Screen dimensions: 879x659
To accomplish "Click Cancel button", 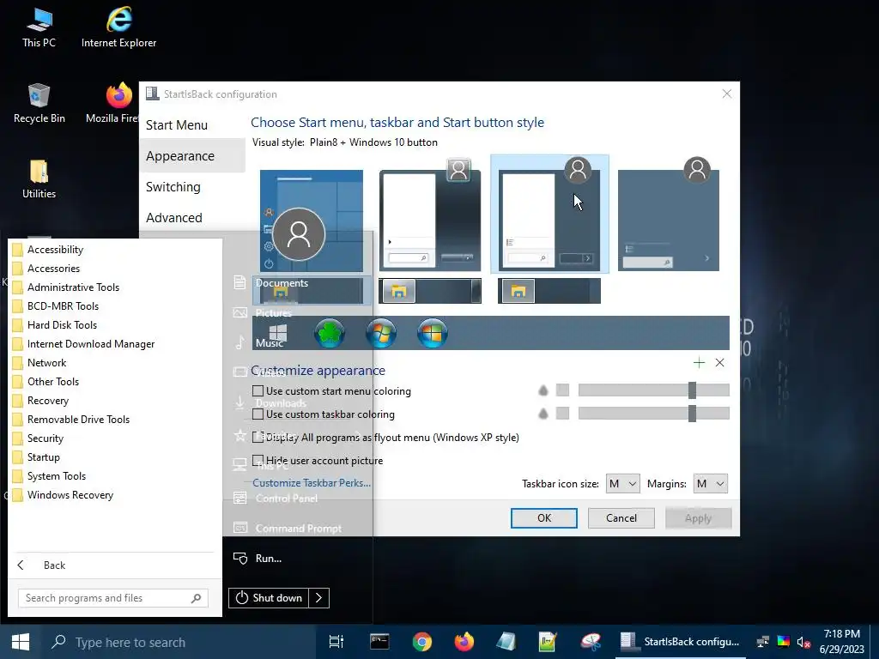I will tap(621, 517).
